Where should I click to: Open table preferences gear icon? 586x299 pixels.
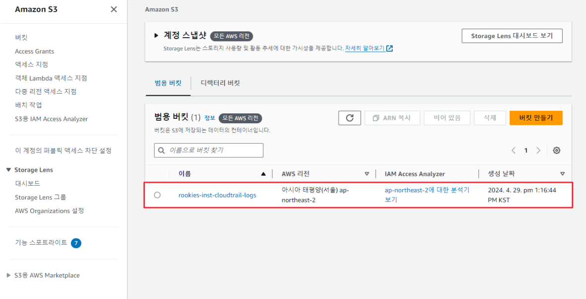[x=556, y=150]
